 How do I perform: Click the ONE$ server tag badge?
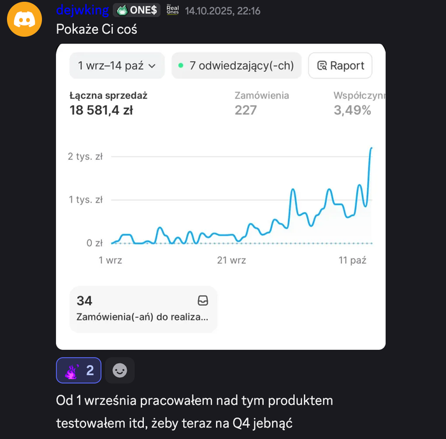(137, 10)
